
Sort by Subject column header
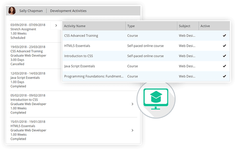[184, 26]
